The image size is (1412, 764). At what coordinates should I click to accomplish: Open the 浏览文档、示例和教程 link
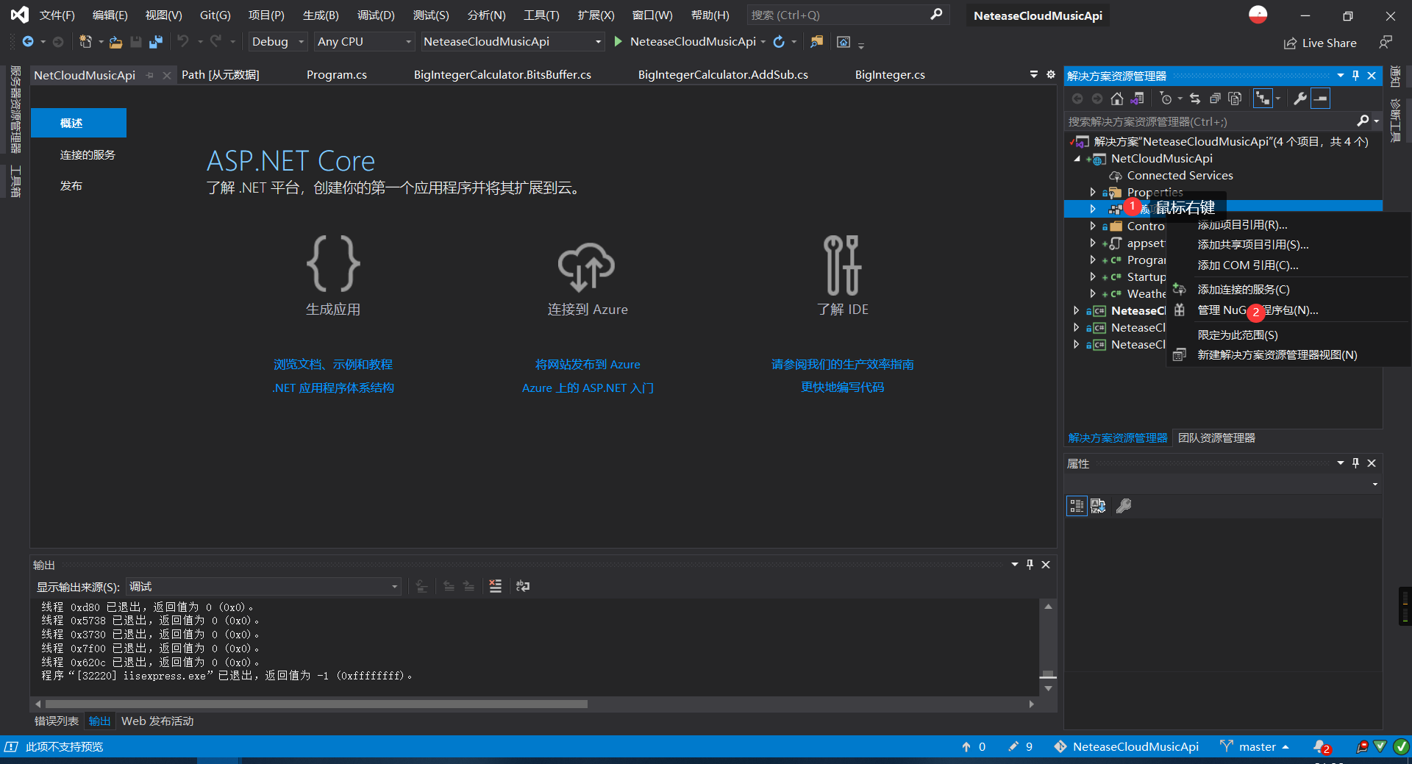(333, 365)
